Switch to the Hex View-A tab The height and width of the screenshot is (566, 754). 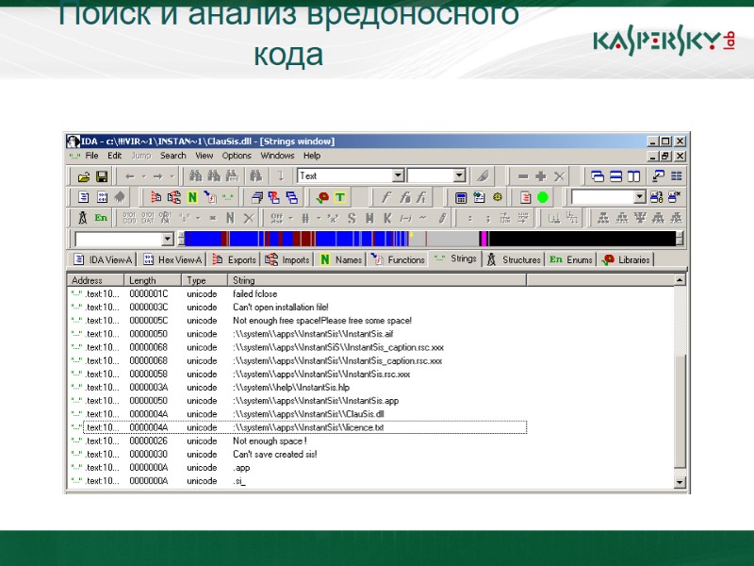point(172,259)
